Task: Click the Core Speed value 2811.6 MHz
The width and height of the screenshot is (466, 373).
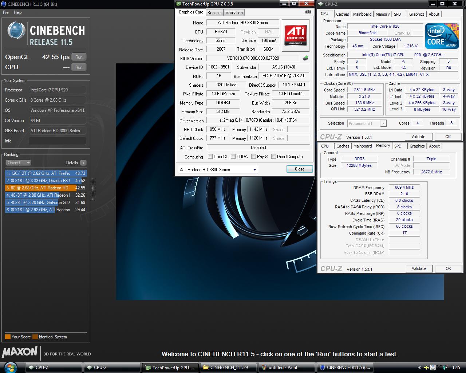Action: tap(364, 90)
